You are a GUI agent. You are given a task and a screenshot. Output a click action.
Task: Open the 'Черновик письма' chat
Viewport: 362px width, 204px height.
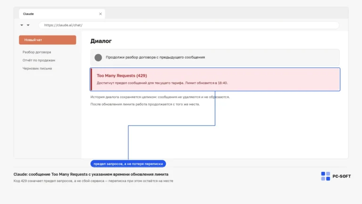point(37,68)
